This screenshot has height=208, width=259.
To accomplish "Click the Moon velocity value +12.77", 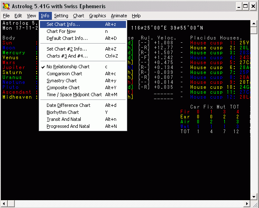I will (163, 48).
